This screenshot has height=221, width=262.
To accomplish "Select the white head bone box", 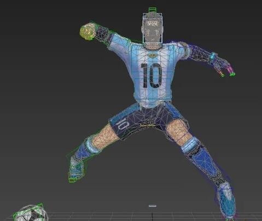I will click(x=152, y=28).
